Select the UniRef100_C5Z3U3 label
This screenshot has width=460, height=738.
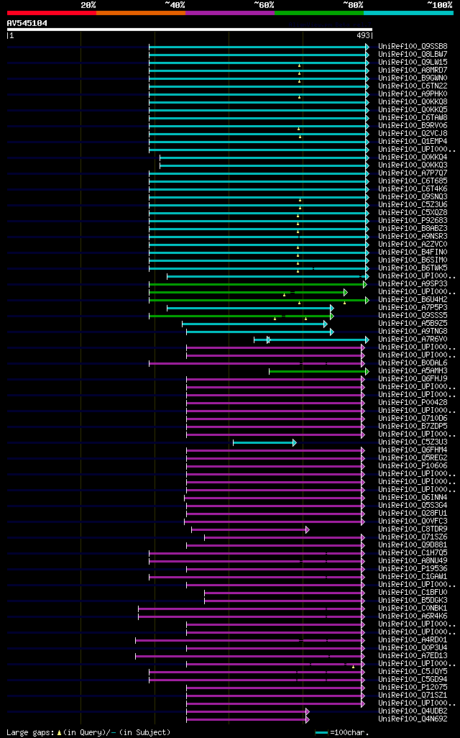pos(413,442)
